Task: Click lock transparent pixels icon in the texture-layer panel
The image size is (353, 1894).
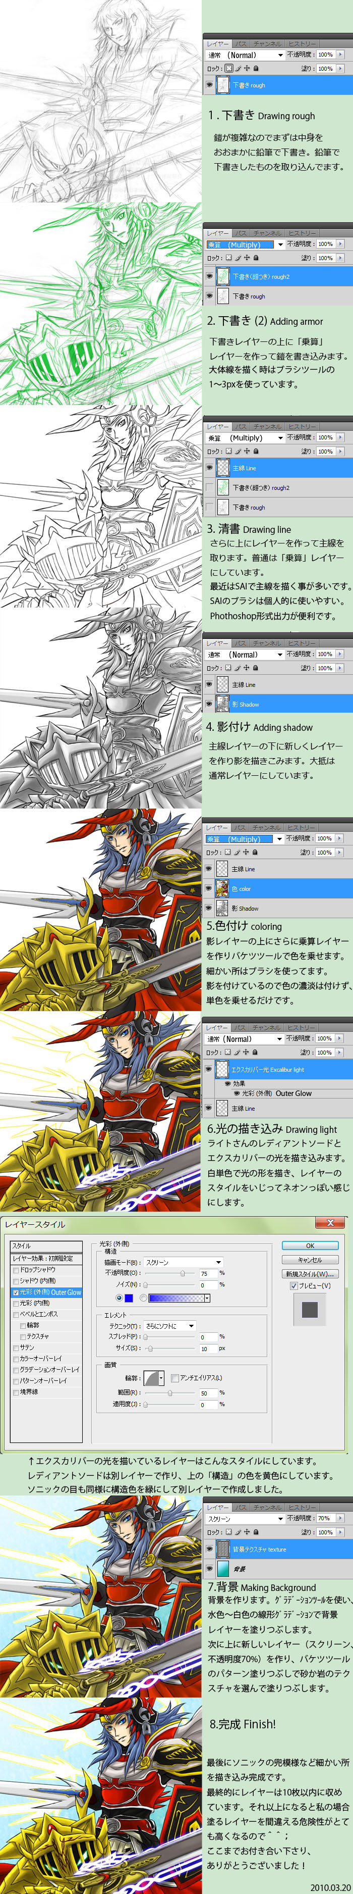Action: click(x=229, y=1532)
